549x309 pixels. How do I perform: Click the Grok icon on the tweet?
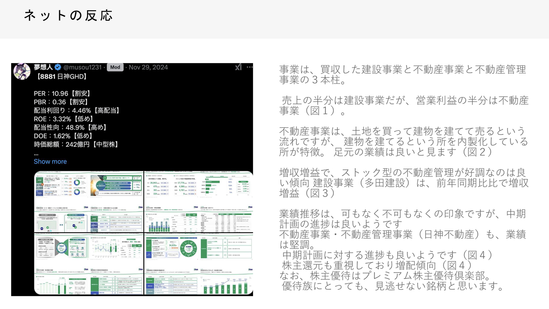(x=238, y=67)
